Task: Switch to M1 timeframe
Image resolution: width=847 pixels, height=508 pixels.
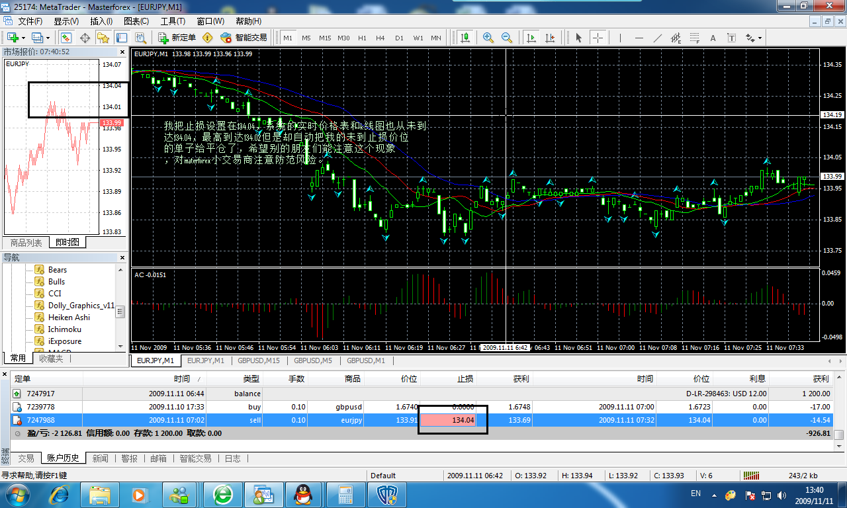Action: [x=288, y=38]
